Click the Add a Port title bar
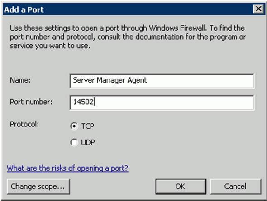This screenshot has width=267, height=201. (128, 9)
